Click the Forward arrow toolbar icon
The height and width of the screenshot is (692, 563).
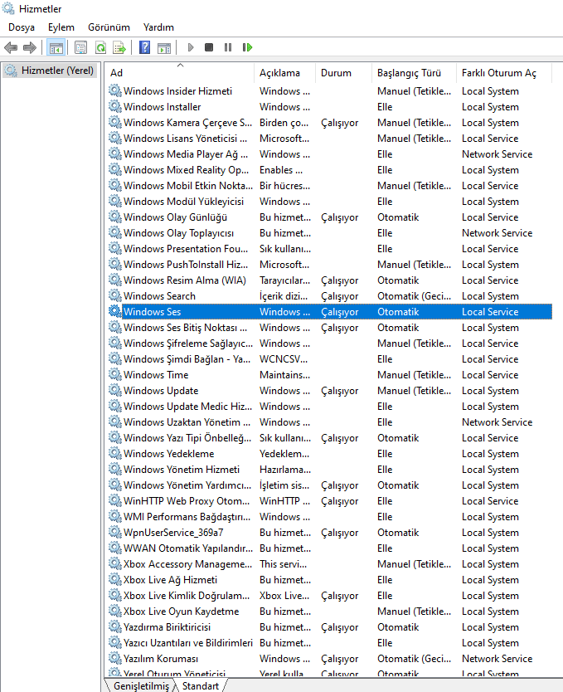click(30, 47)
